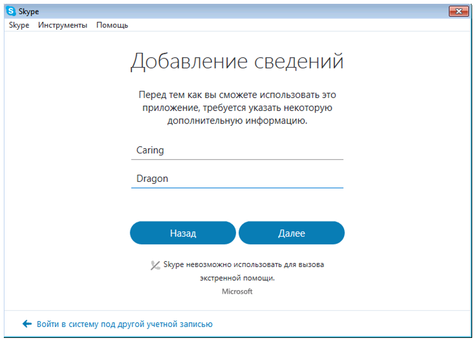The height and width of the screenshot is (339, 476).
Task: Open the Skype menu
Action: (x=19, y=25)
